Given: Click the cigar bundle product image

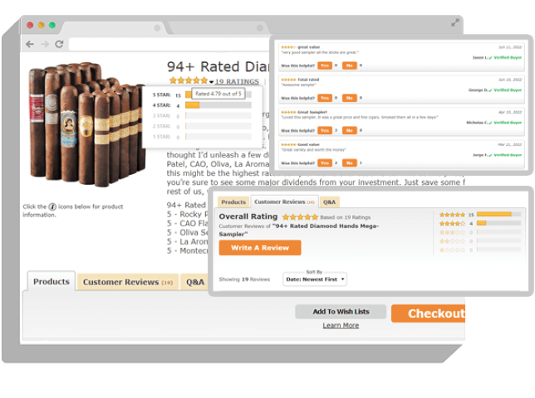Looking at the screenshot, I should (x=86, y=124).
